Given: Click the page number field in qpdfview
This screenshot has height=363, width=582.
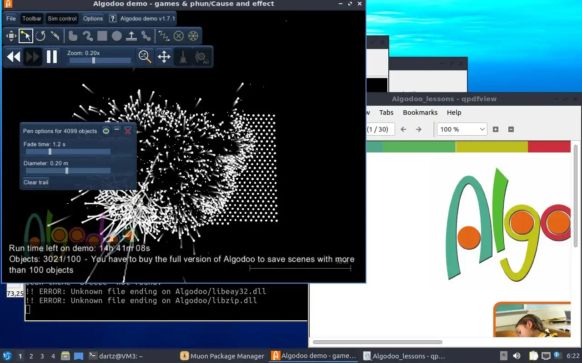Looking at the screenshot, I should [380, 129].
